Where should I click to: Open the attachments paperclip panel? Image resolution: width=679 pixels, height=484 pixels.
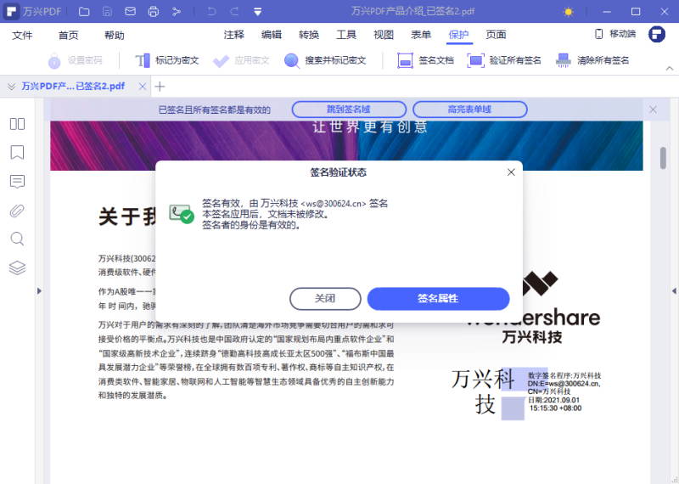click(x=17, y=211)
